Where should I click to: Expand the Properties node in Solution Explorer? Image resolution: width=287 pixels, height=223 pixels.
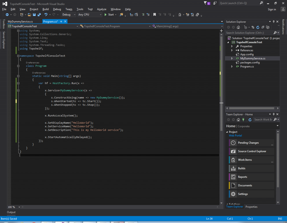tap(232, 46)
